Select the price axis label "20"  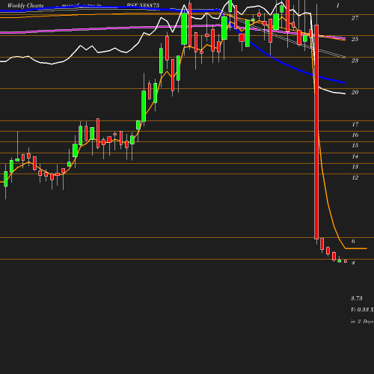(355, 92)
